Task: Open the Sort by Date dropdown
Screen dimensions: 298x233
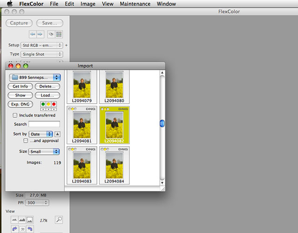Action: tap(41, 134)
